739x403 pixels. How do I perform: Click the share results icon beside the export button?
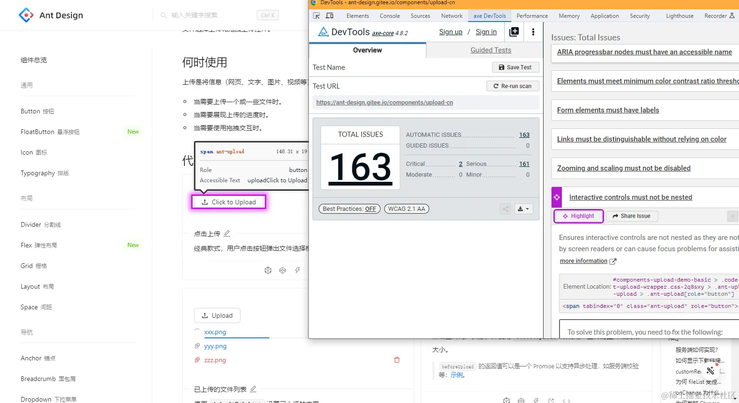tap(505, 209)
